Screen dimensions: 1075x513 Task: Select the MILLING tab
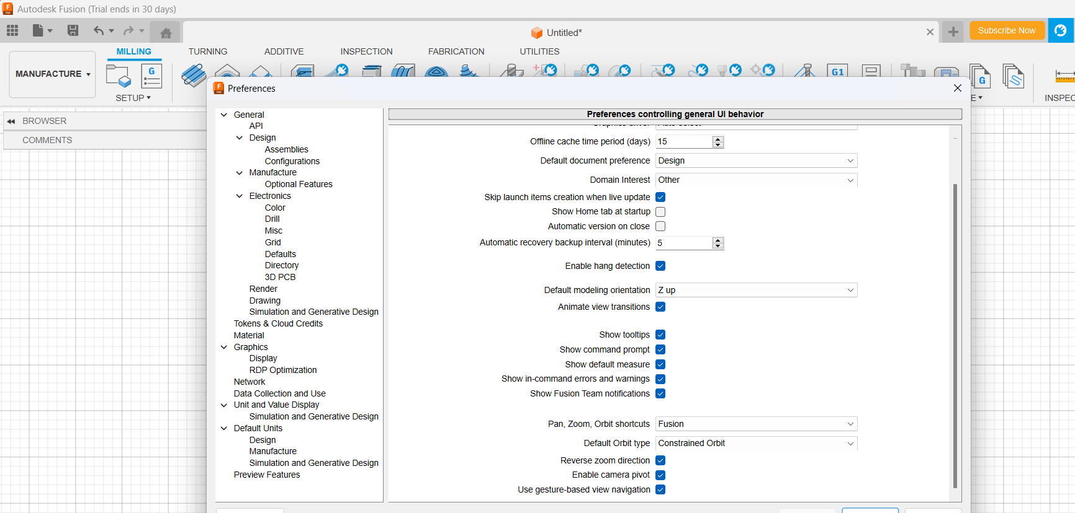point(134,51)
